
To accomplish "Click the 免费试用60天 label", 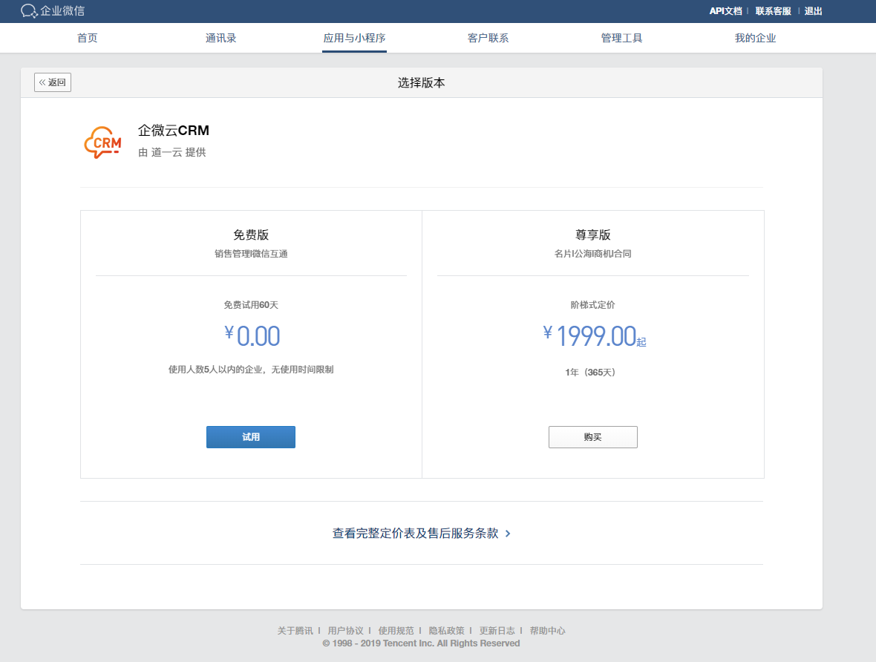I will pyautogui.click(x=251, y=305).
